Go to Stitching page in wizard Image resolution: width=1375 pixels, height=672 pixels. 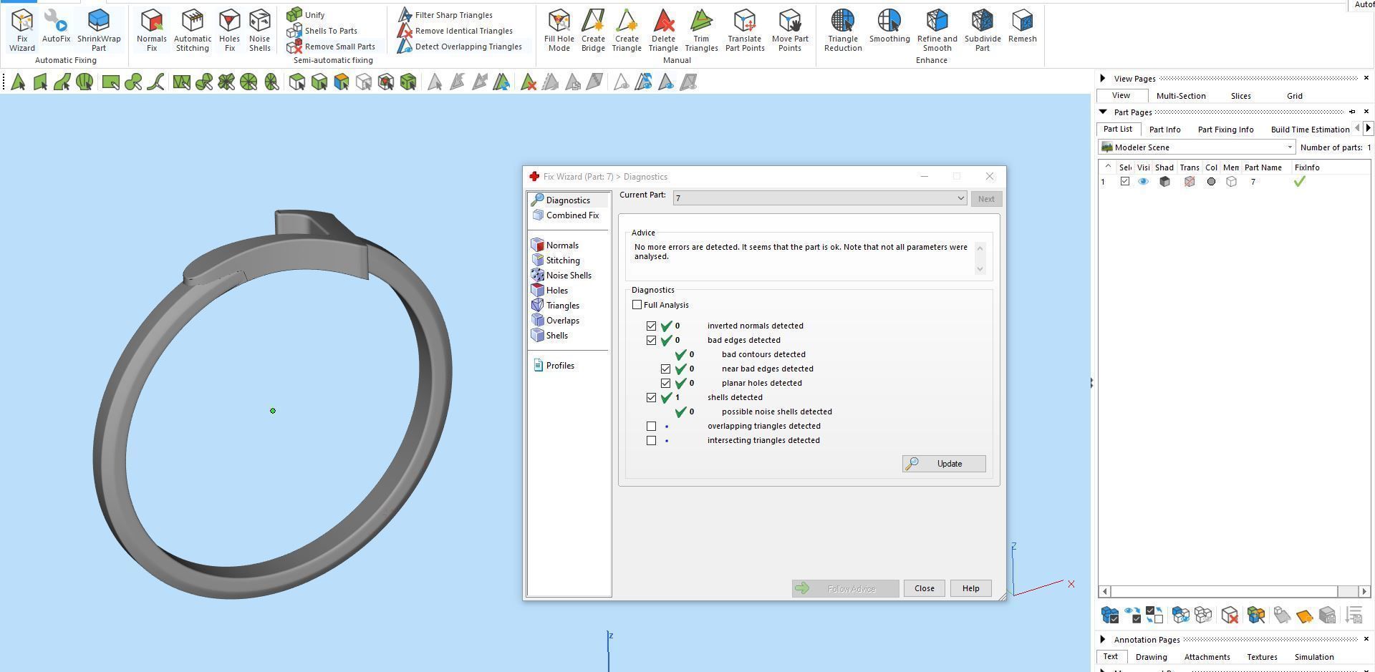tap(556, 260)
